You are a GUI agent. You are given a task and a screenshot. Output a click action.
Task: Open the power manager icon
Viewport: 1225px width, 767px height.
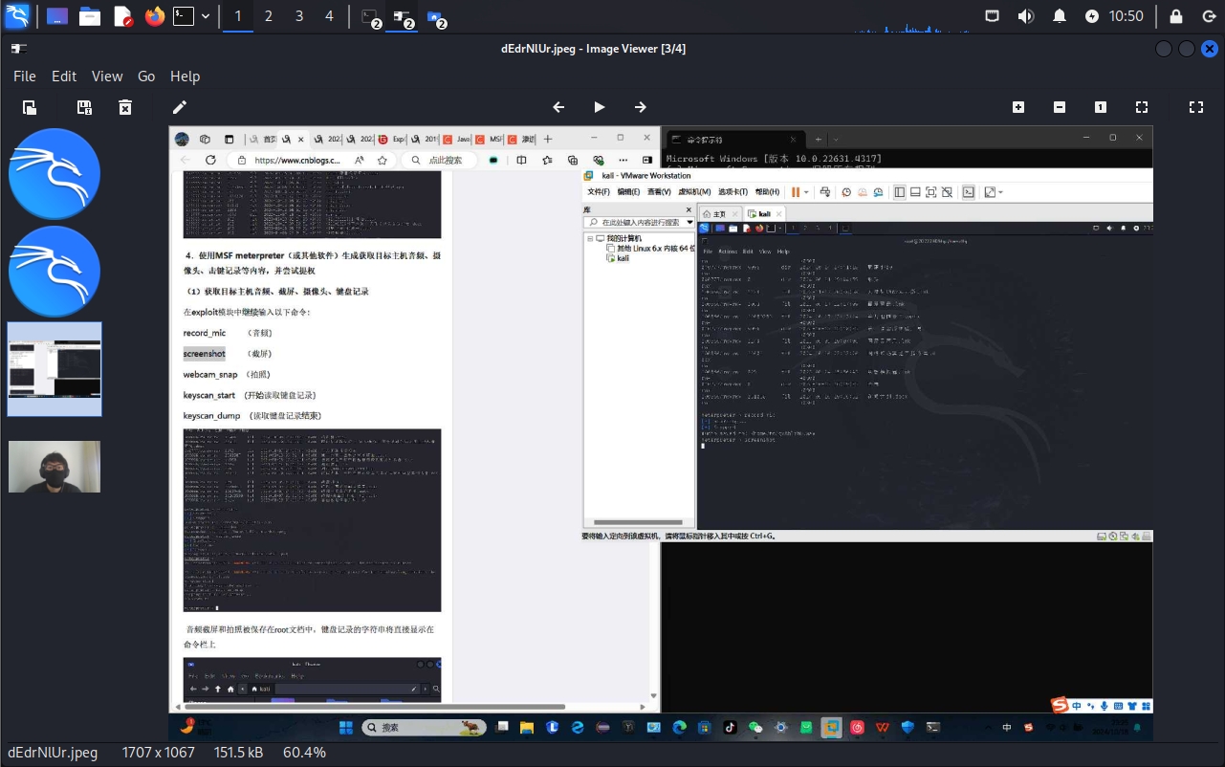(1092, 16)
